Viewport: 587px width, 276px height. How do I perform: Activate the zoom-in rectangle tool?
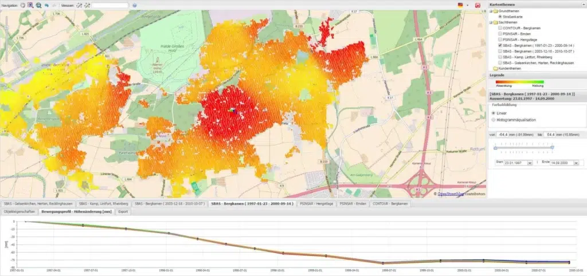click(x=30, y=5)
